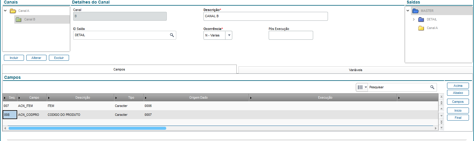Click the yellow Canal A folder in Saídas

[421, 28]
